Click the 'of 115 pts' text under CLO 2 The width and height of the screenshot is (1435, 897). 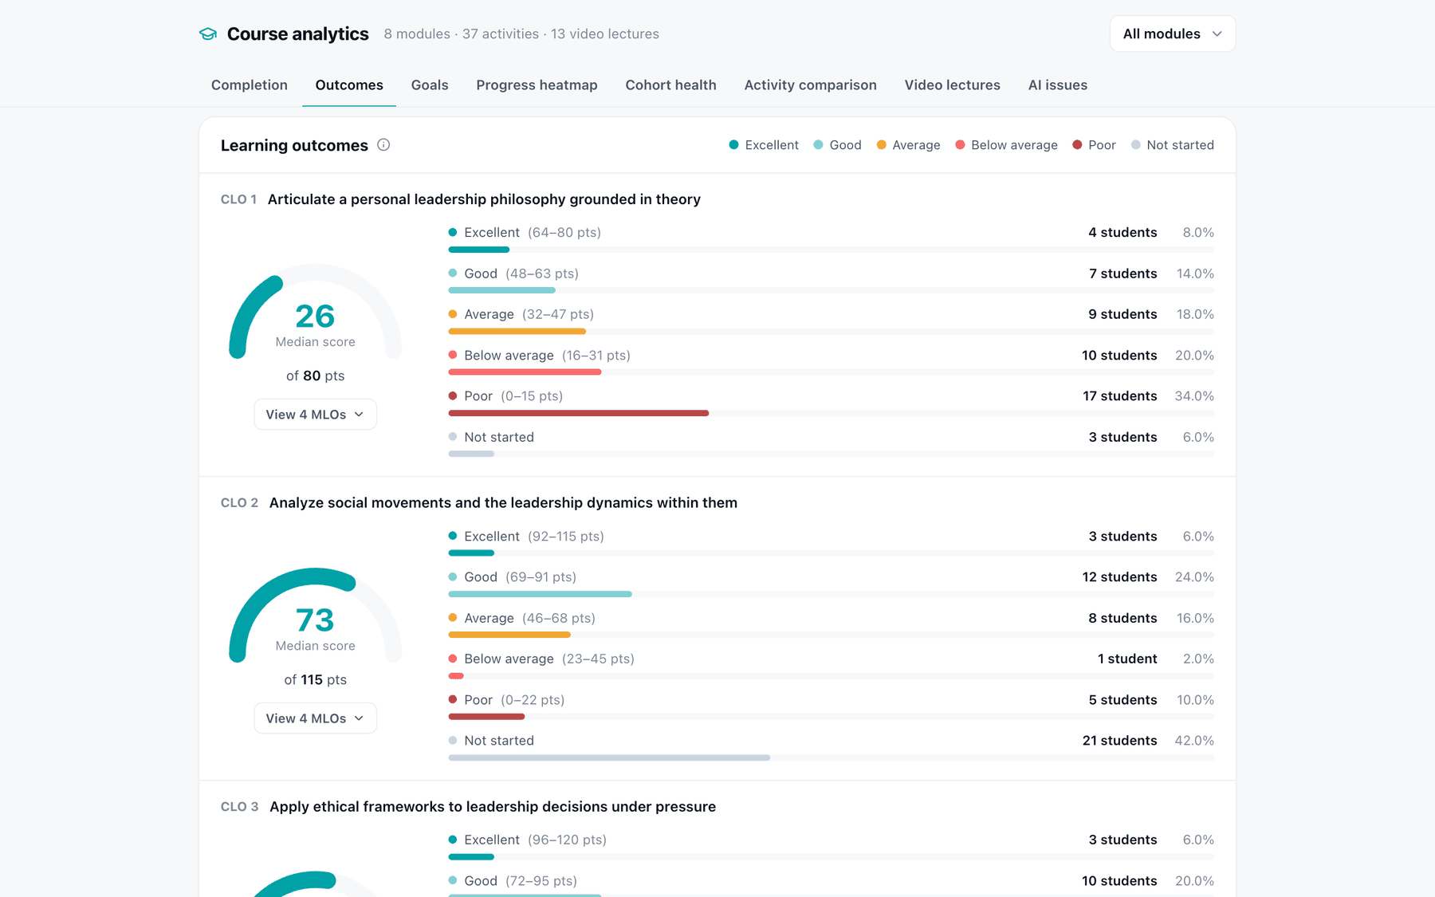(315, 680)
